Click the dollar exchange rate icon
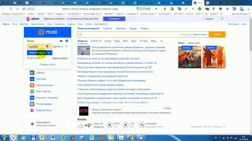This screenshot has height=141, width=252. pyautogui.click(x=109, y=125)
